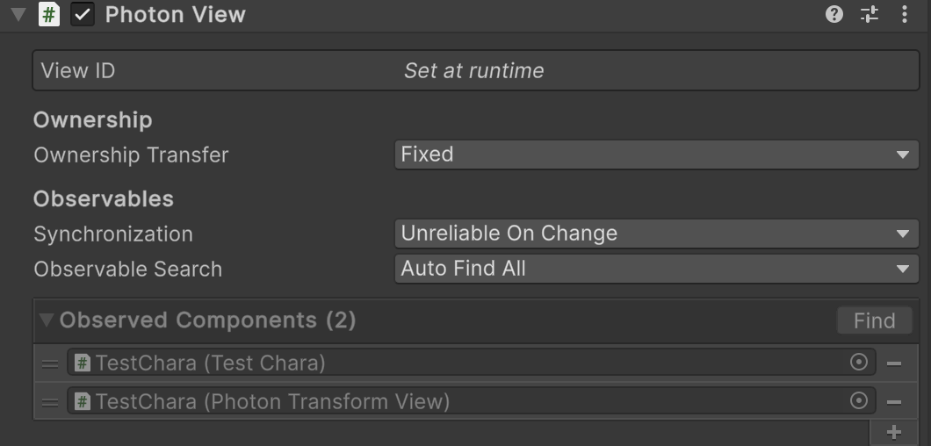Screen dimensions: 931x446
Task: Open the Observable Search dropdown
Action: pos(655,269)
